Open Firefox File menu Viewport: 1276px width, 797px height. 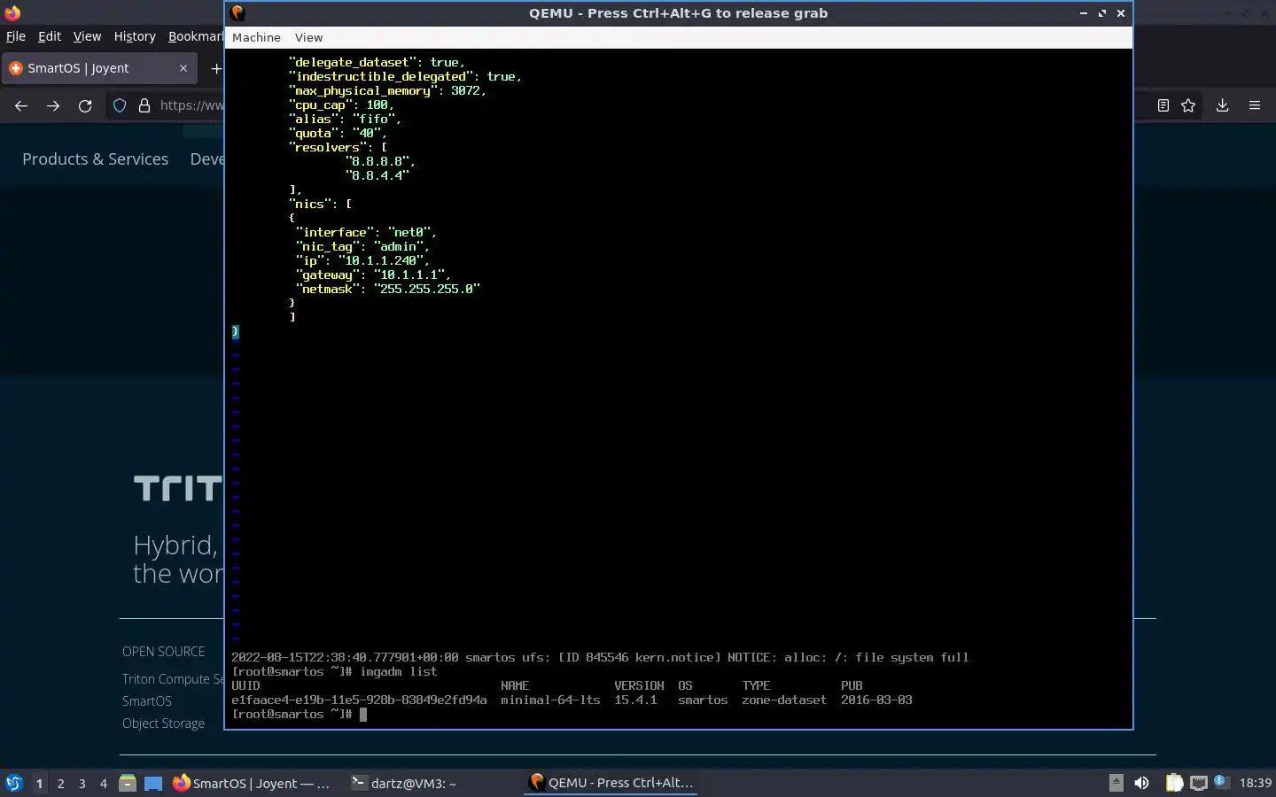click(x=16, y=36)
